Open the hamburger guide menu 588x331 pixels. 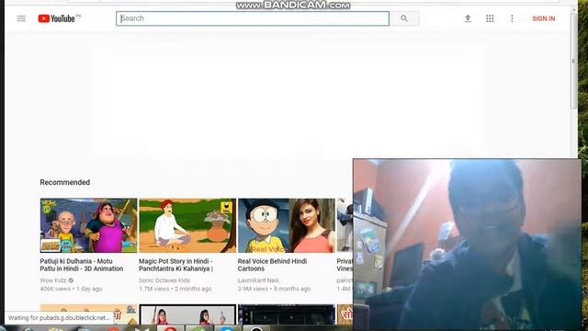[21, 18]
